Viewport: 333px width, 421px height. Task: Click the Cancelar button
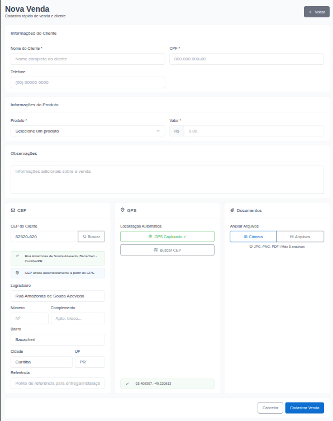pyautogui.click(x=270, y=408)
